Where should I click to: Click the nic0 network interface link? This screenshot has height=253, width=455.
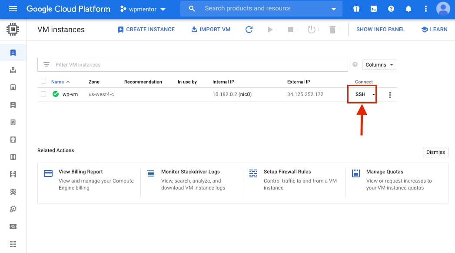(x=245, y=94)
